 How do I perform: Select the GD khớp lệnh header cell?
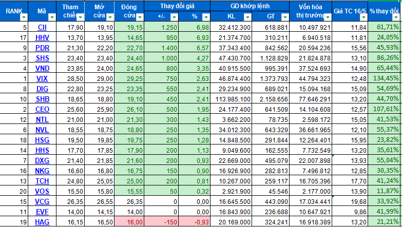tap(250, 6)
